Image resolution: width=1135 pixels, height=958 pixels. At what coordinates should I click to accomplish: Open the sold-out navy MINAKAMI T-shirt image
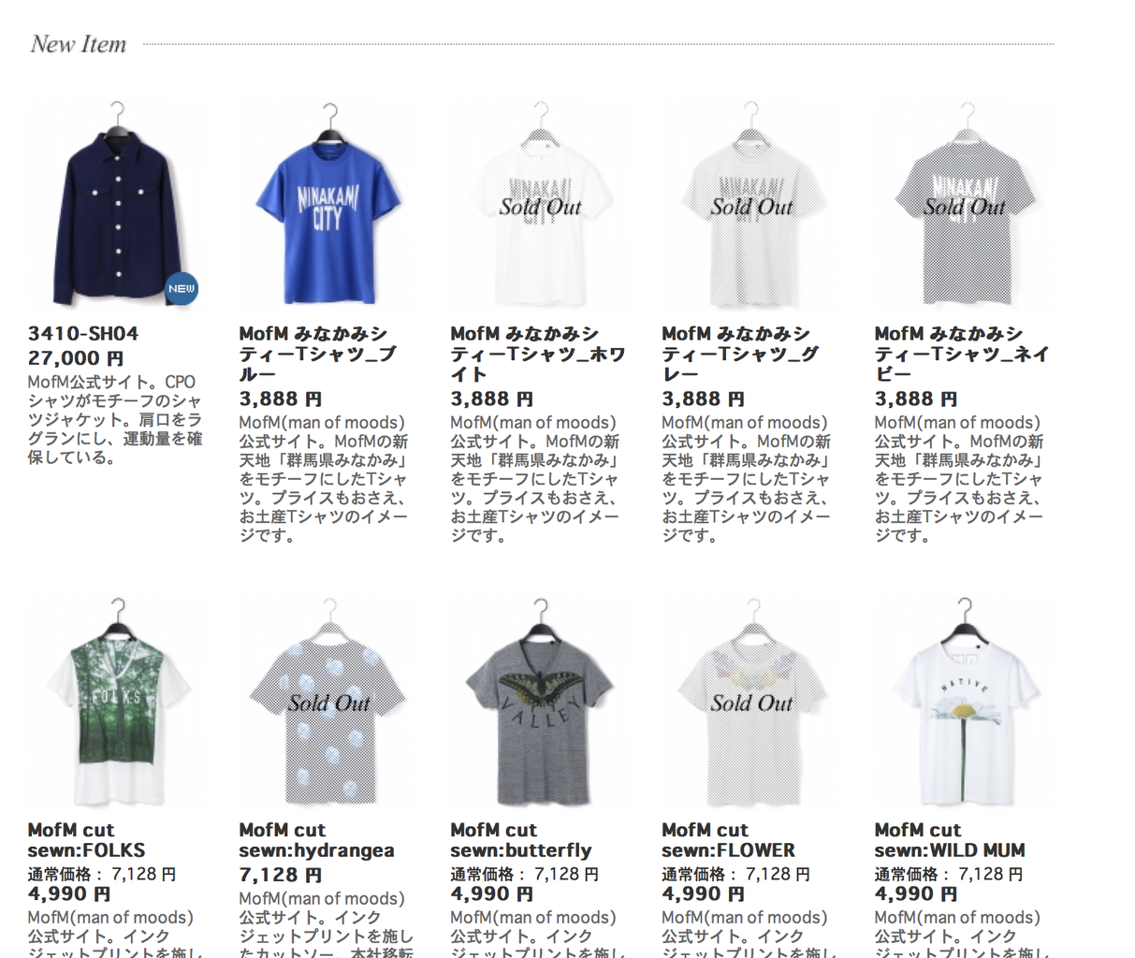965,203
